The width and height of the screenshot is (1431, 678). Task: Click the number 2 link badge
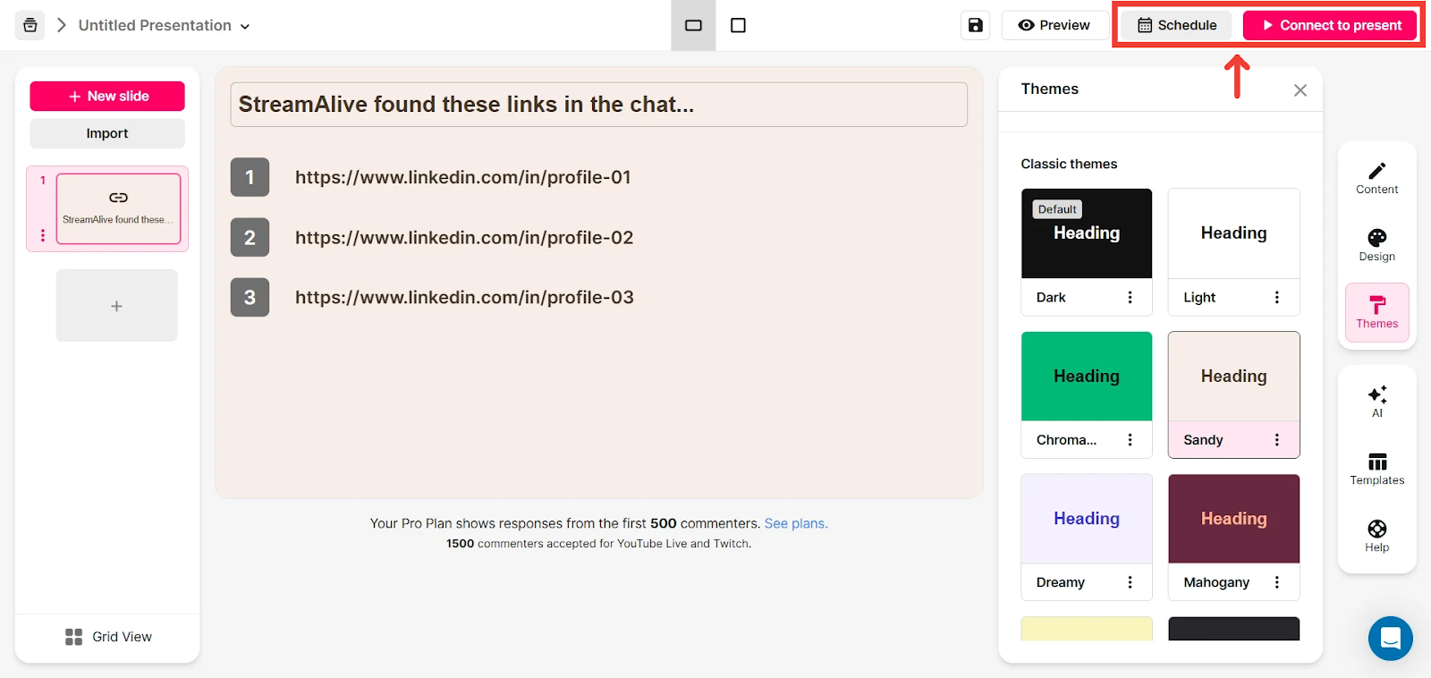(250, 237)
